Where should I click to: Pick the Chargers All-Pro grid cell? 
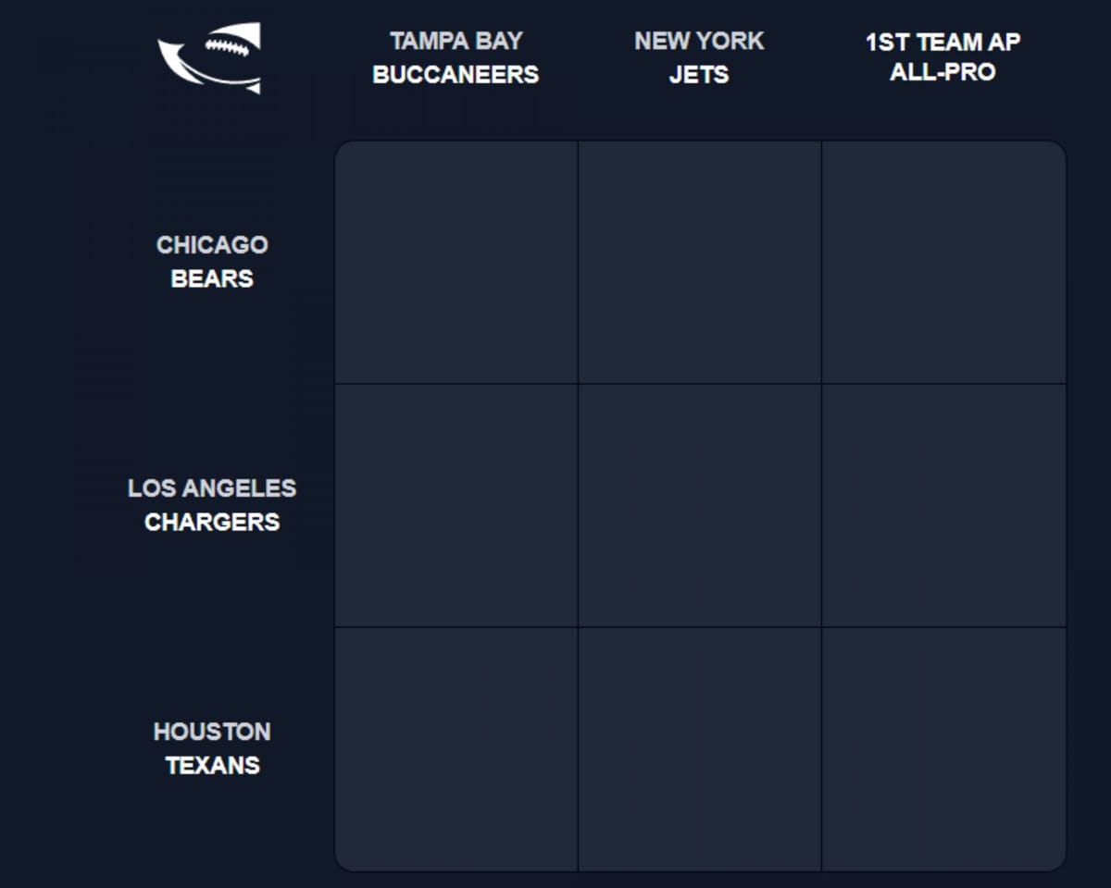(943, 506)
